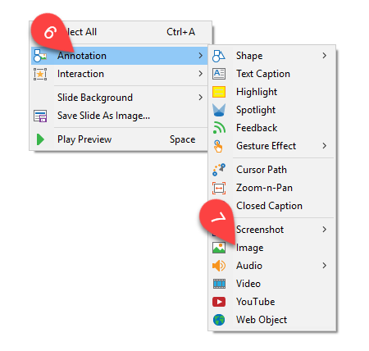Click the Spotlight icon

click(219, 110)
